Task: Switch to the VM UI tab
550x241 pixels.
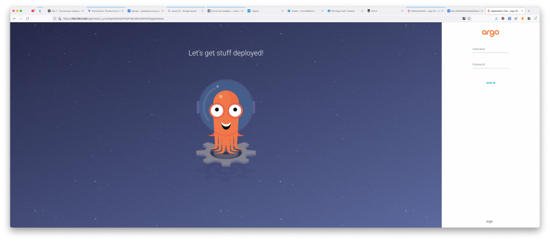Action: 386,11
